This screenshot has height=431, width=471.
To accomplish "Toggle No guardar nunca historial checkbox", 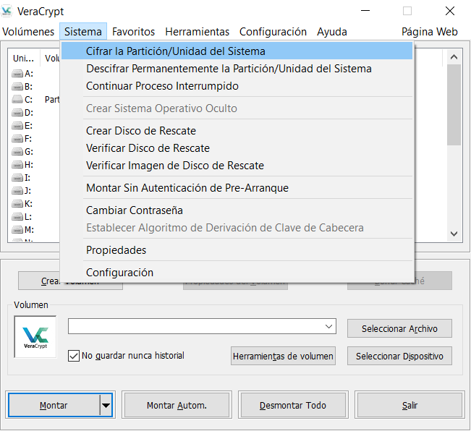I will click(74, 356).
